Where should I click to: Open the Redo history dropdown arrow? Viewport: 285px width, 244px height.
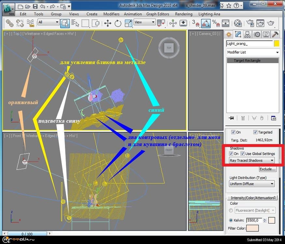(x=58, y=7)
